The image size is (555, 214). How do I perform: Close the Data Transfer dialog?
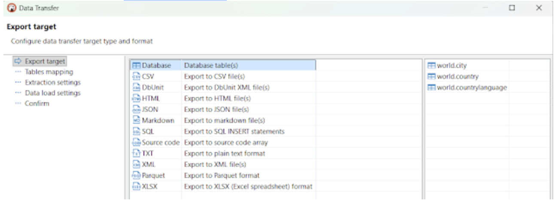click(x=539, y=8)
